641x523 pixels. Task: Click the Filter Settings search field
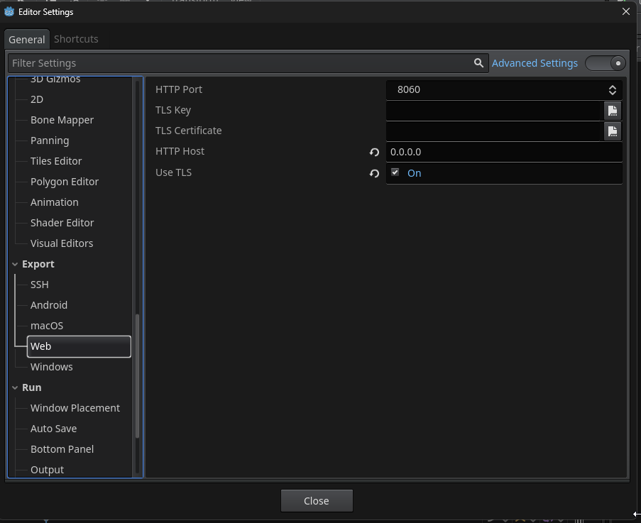[x=241, y=63]
